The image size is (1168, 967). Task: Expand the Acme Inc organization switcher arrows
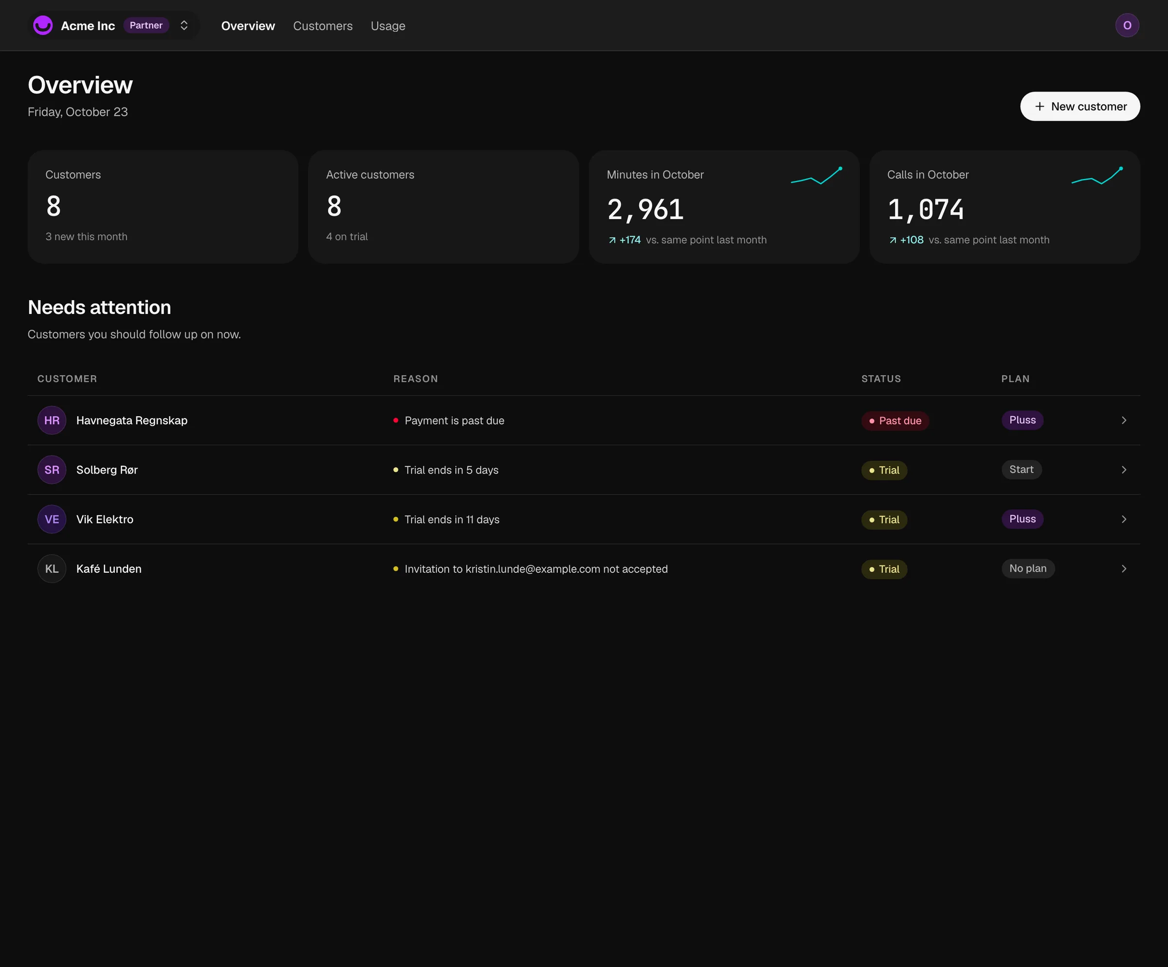184,26
